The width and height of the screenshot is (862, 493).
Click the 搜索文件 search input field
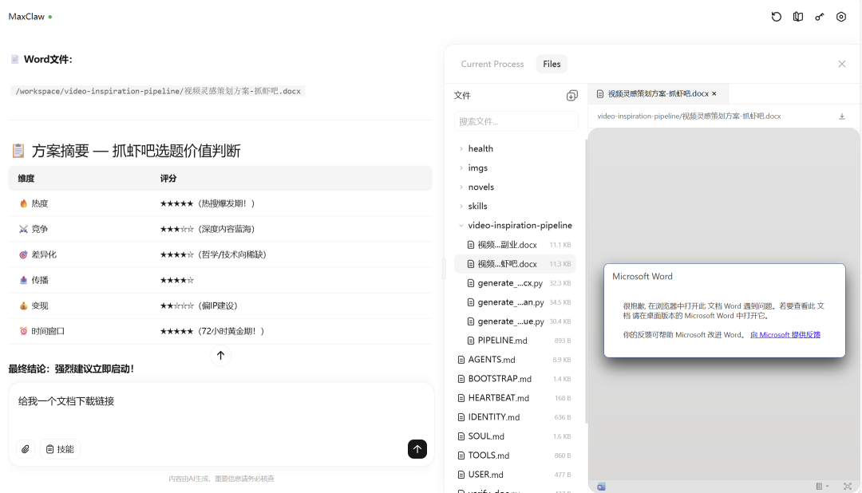point(516,121)
